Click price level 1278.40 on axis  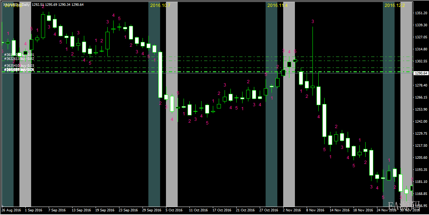coord(421,85)
